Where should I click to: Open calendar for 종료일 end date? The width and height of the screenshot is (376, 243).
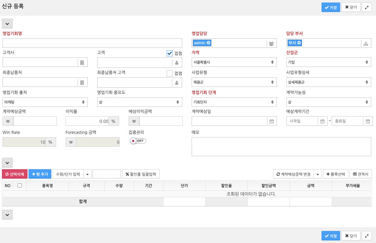[368, 121]
